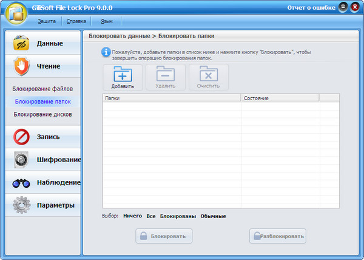This screenshot has width=364, height=260.
Task: Open the Защита menu
Action: 47,21
